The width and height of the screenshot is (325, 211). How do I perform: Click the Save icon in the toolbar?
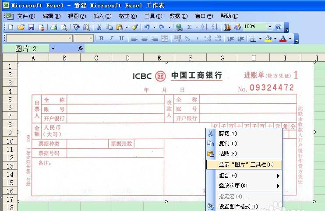(x=31, y=27)
